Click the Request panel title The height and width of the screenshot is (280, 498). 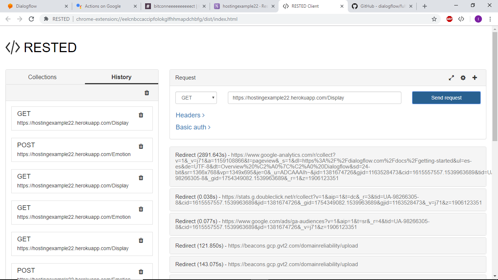click(186, 78)
